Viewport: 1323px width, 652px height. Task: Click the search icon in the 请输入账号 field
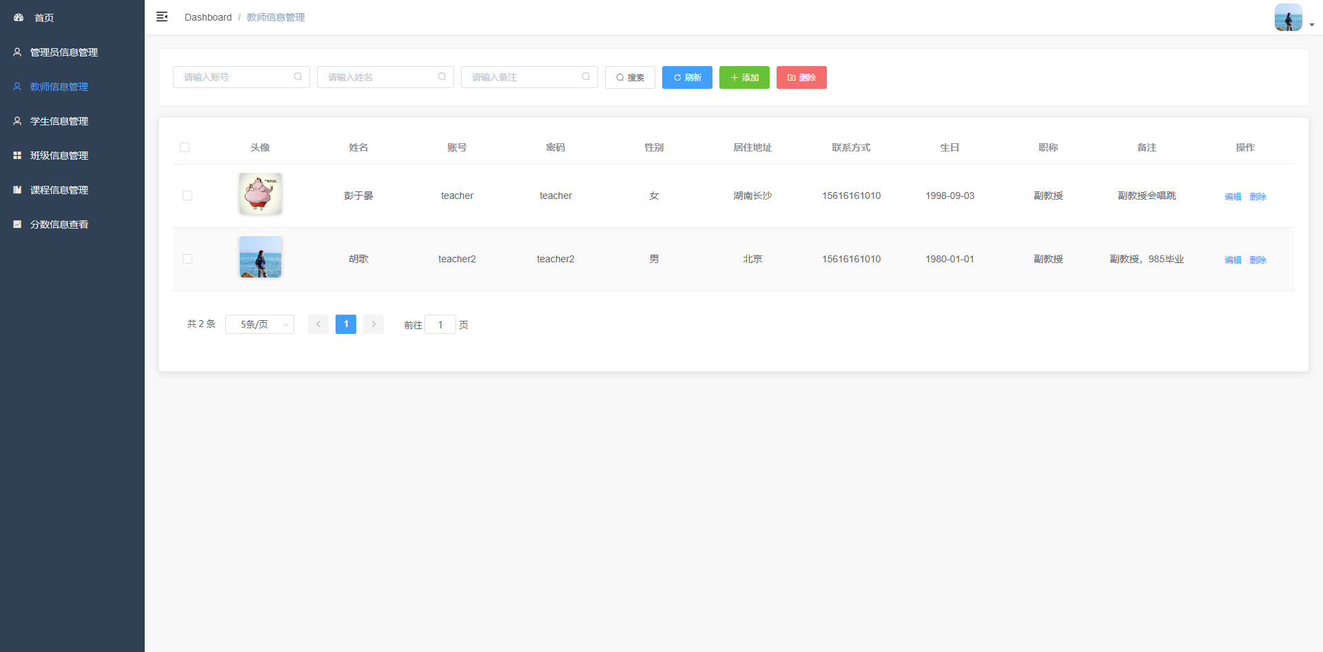(x=298, y=77)
